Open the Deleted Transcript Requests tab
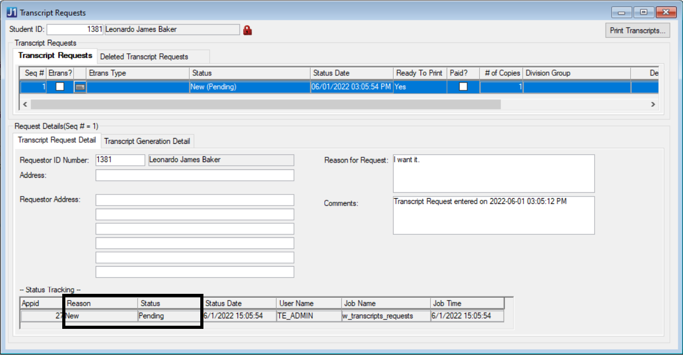Image resolution: width=683 pixels, height=355 pixels. point(144,56)
